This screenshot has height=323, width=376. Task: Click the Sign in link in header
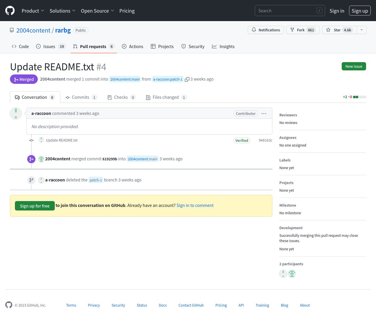tap(337, 11)
